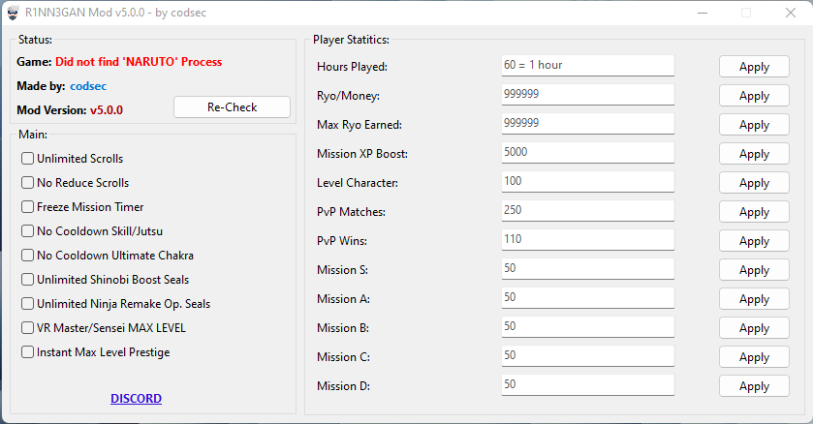Apply the Hours Played value
The height and width of the screenshot is (424, 813).
pyautogui.click(x=754, y=67)
